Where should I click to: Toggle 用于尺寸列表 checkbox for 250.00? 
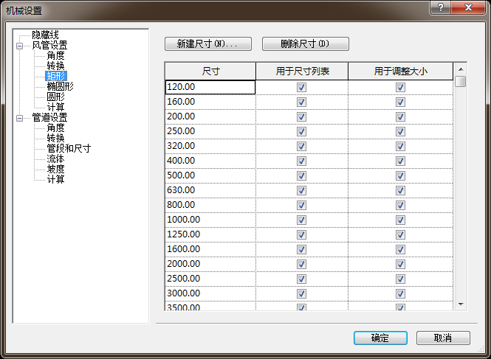tap(301, 131)
